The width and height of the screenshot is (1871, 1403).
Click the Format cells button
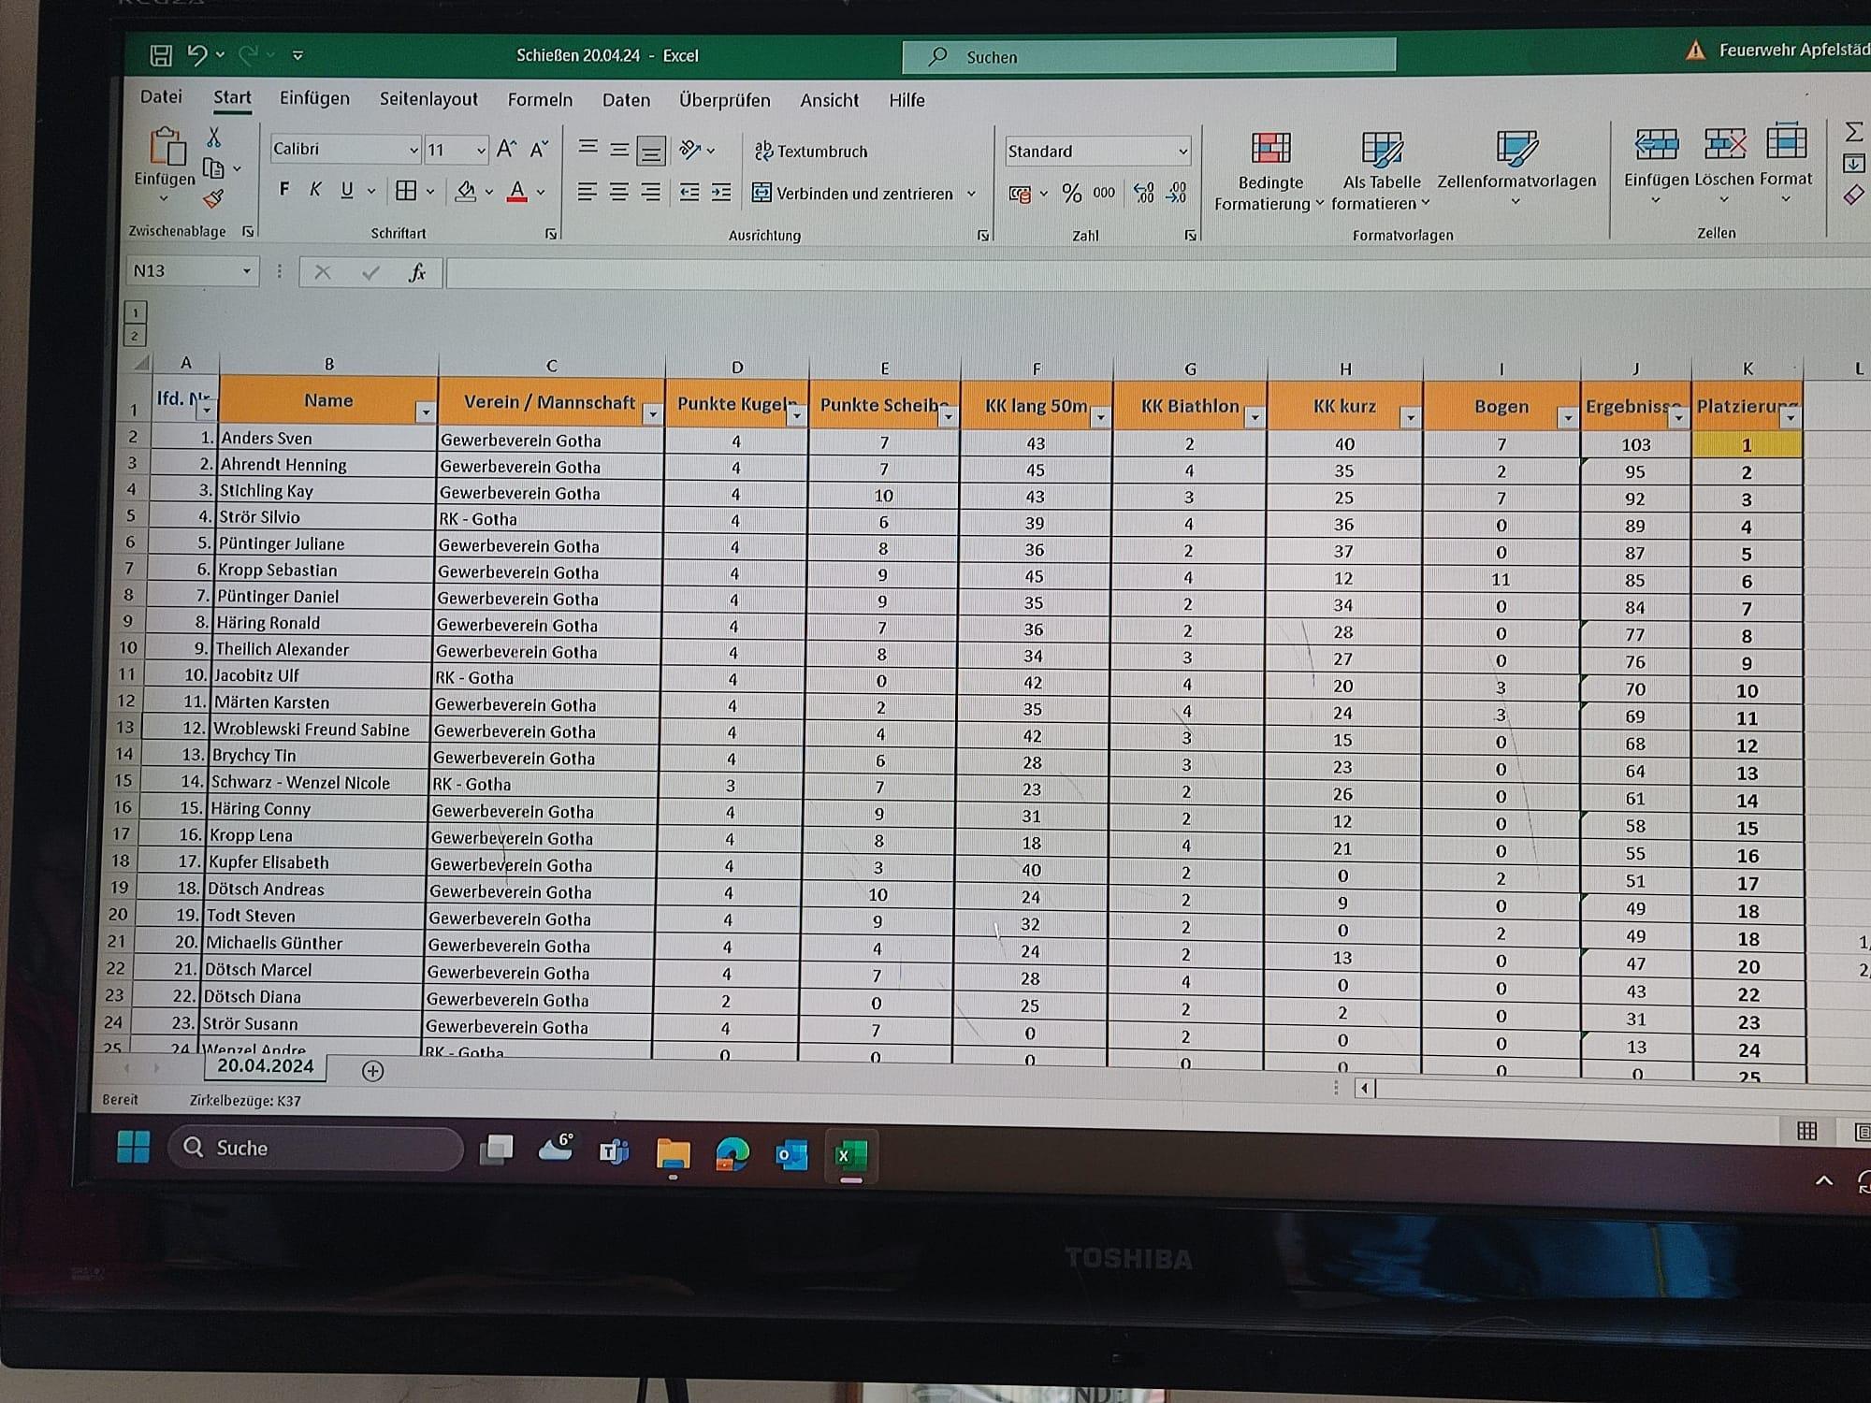(1786, 165)
